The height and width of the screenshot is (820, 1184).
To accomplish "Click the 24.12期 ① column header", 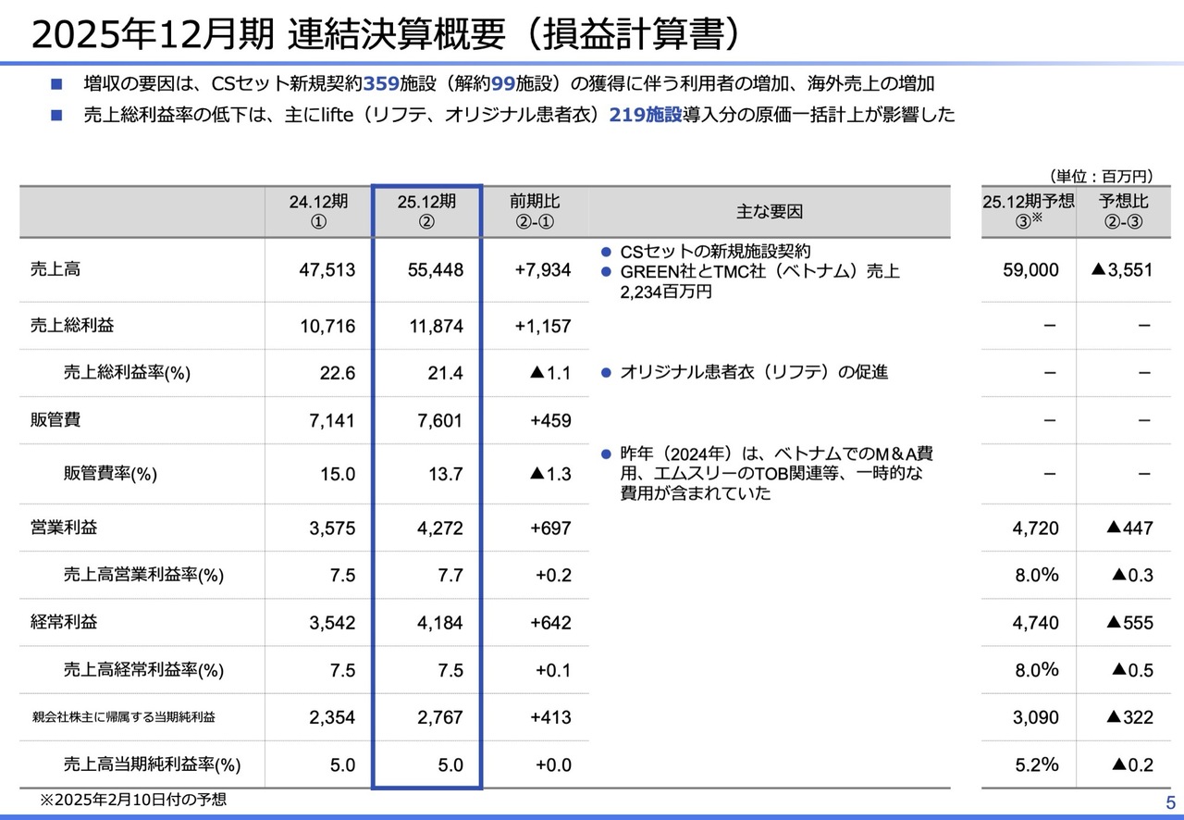I will (x=319, y=211).
